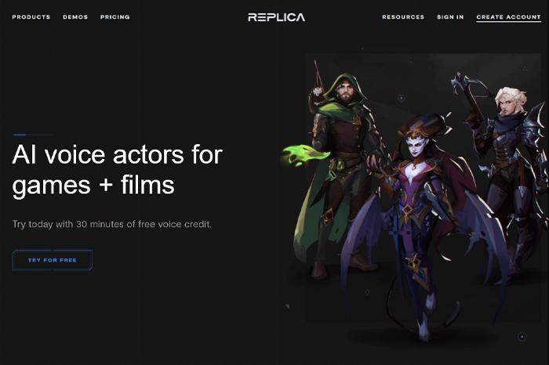Click the small circle marker near demon's feet
The image size is (549, 365).
[367, 292]
